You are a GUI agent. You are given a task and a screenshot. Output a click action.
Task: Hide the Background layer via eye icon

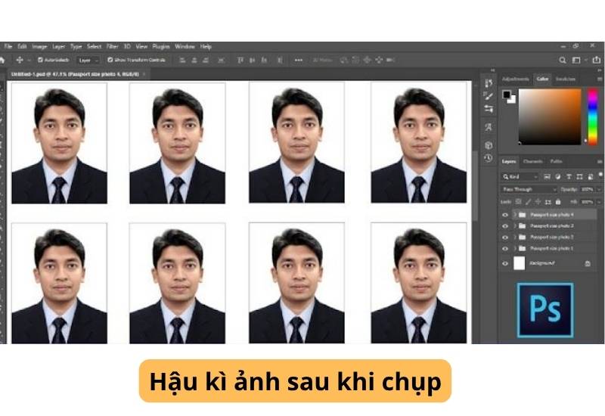pyautogui.click(x=505, y=263)
